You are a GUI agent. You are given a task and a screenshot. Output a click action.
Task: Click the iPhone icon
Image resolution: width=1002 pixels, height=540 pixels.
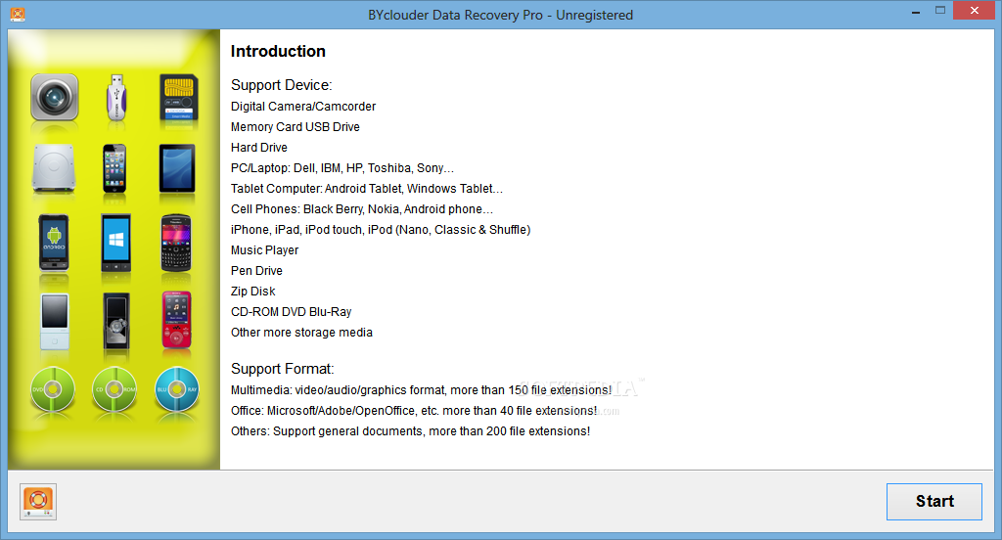point(115,168)
